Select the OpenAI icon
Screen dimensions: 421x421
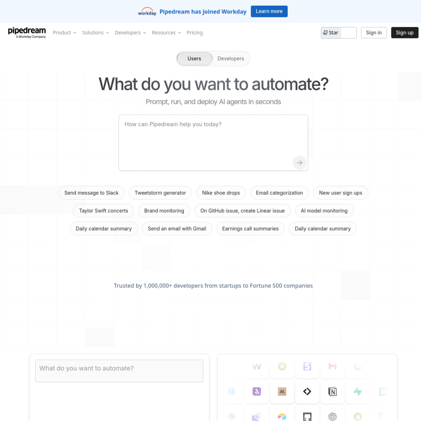point(333,416)
